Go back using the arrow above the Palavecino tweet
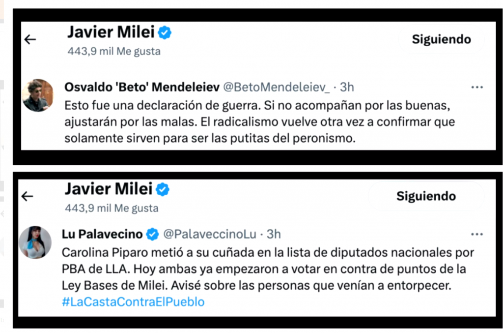 [x=28, y=197]
